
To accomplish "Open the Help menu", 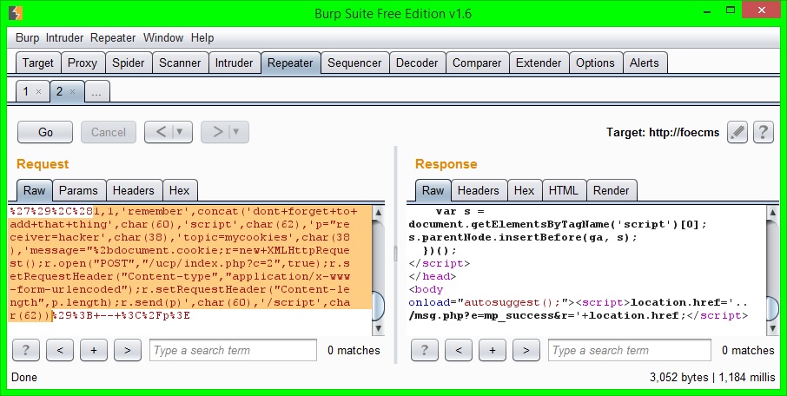I will [202, 37].
